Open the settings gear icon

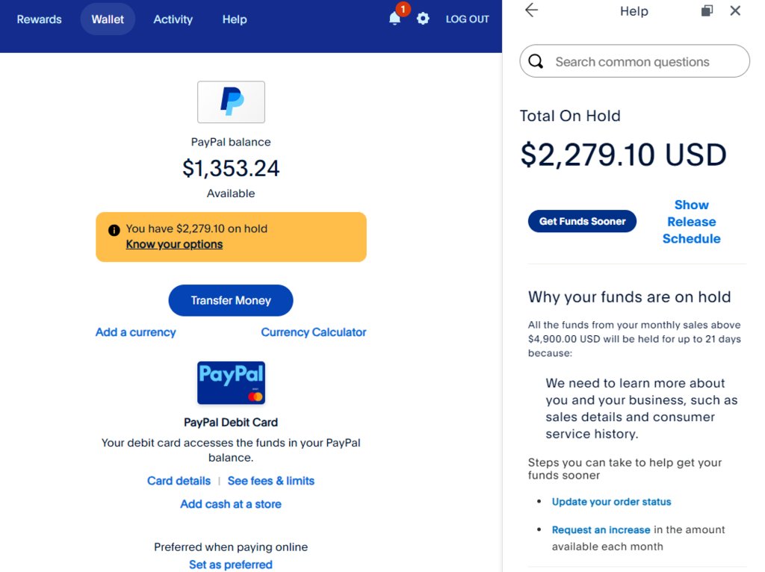(423, 19)
